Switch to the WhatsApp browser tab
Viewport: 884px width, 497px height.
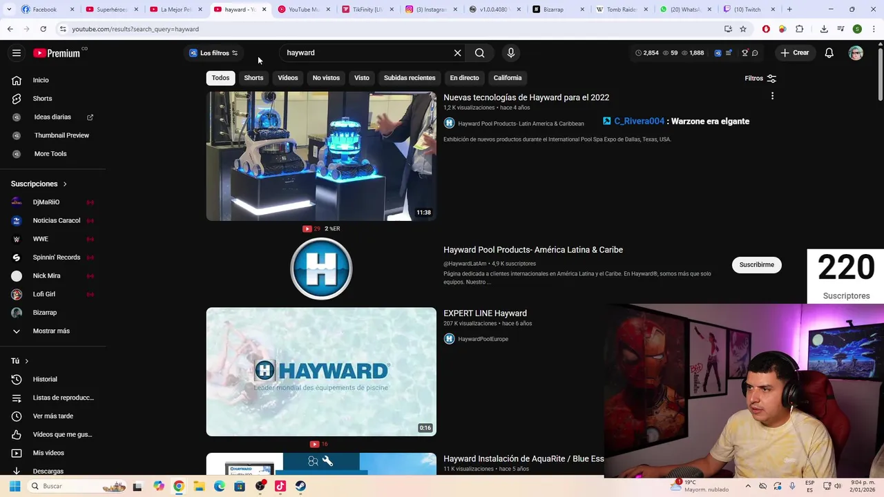coord(685,10)
